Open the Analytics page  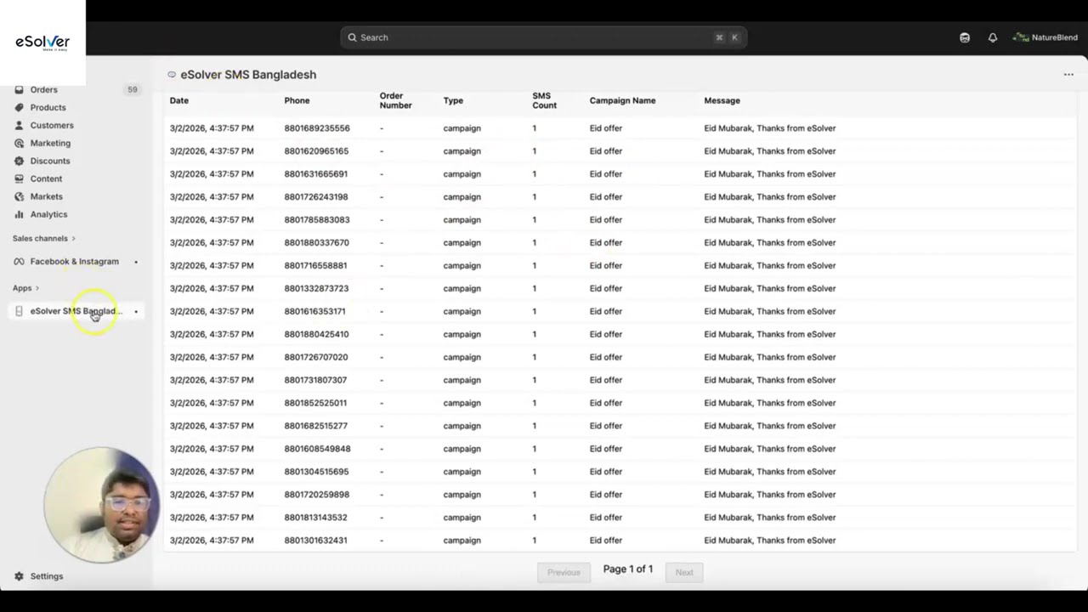49,214
